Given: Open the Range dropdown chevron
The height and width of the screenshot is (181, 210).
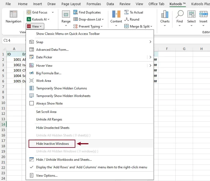Looking at the screenshot, I should (66, 26).
